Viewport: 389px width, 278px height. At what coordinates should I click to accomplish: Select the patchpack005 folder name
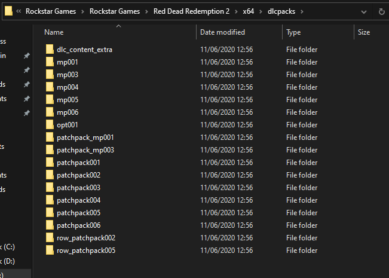click(x=79, y=213)
